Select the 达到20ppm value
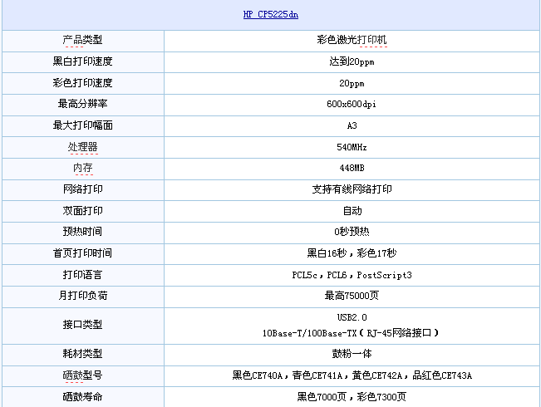Screen dimensions: 541x407 click(x=352, y=61)
